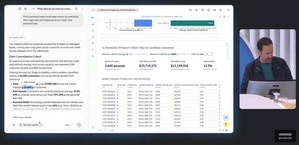
Task: Open the Ask when needed dropdown
Action: click(31, 125)
